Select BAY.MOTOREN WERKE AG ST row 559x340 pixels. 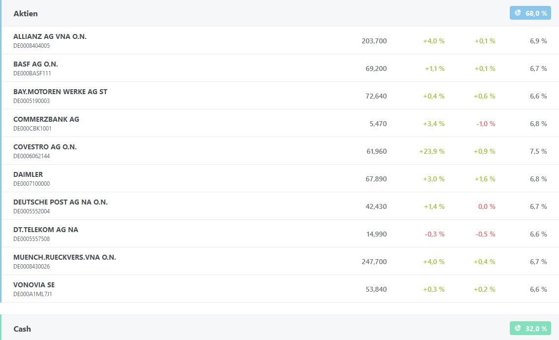60,92
